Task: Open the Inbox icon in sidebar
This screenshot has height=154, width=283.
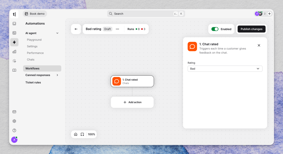Action: 14,24
